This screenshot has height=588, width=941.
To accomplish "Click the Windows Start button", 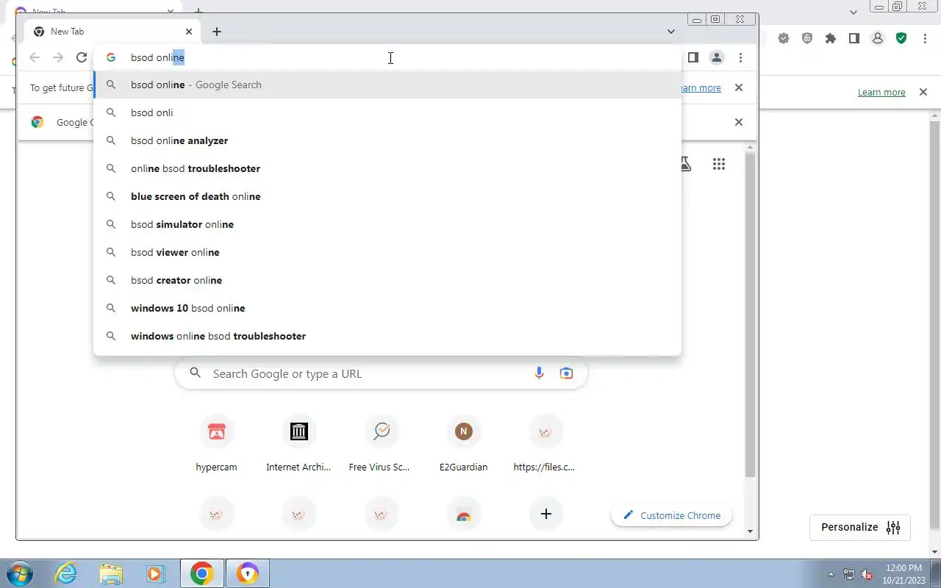I will pos(19,573).
